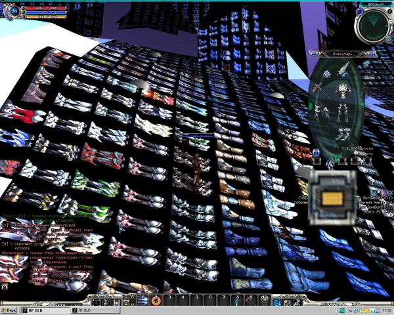The width and height of the screenshot is (394, 315).
Task: Click the character figure icon in bottom-left group
Action: point(106,302)
